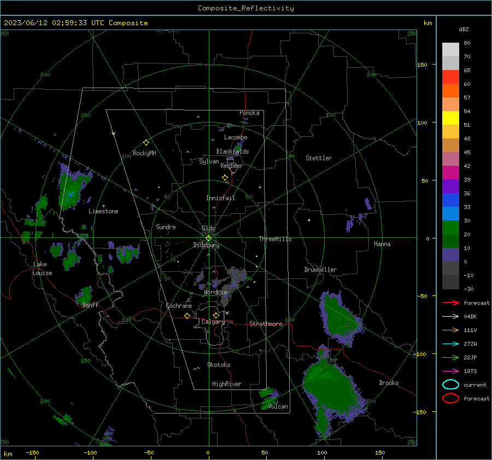Click the Vulcan label
Viewport: 492px width, 460px height.
[x=278, y=406]
